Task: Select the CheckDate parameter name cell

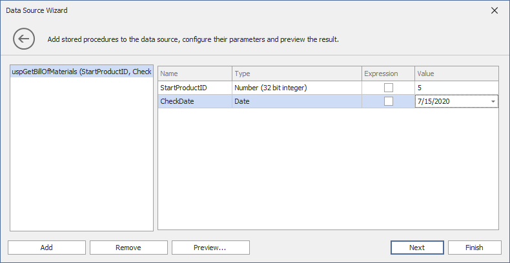Action: [x=195, y=101]
